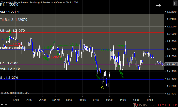Click the 13:00 time axis label
This screenshot has width=178, height=107.
point(136,100)
